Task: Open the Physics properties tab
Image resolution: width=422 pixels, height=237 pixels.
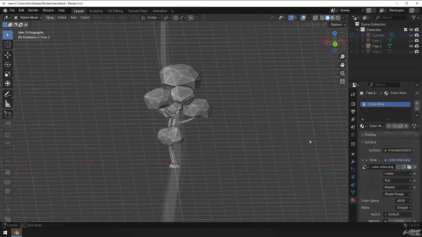Action: 353,177
